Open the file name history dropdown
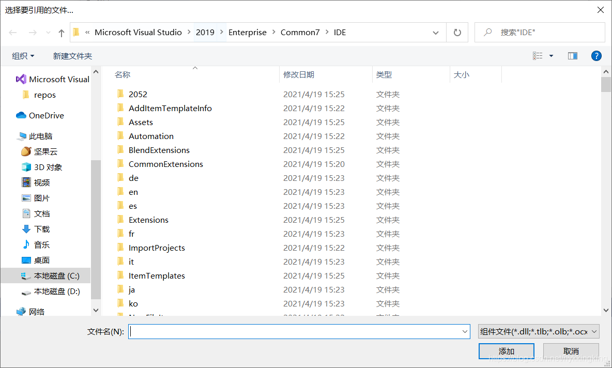This screenshot has width=612, height=368. click(465, 332)
